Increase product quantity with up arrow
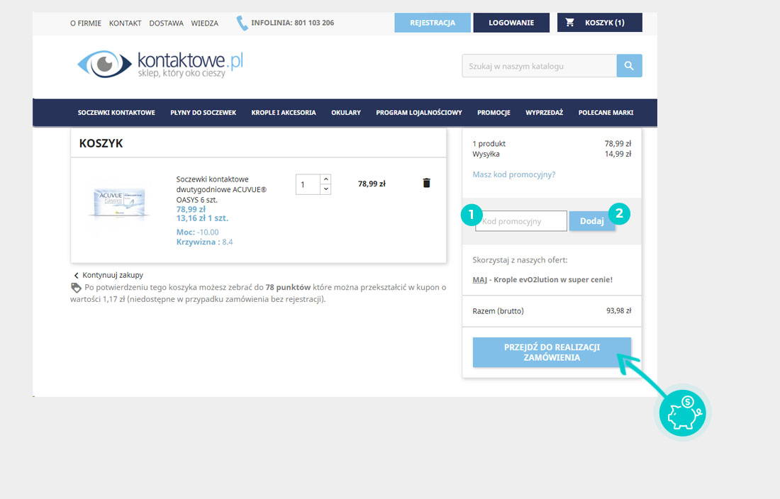The height and width of the screenshot is (499, 780). [x=326, y=179]
